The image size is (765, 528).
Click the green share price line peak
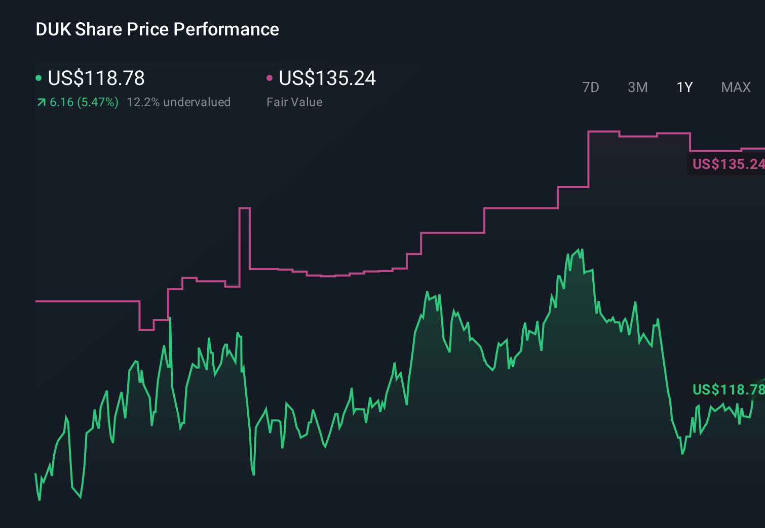(x=579, y=249)
